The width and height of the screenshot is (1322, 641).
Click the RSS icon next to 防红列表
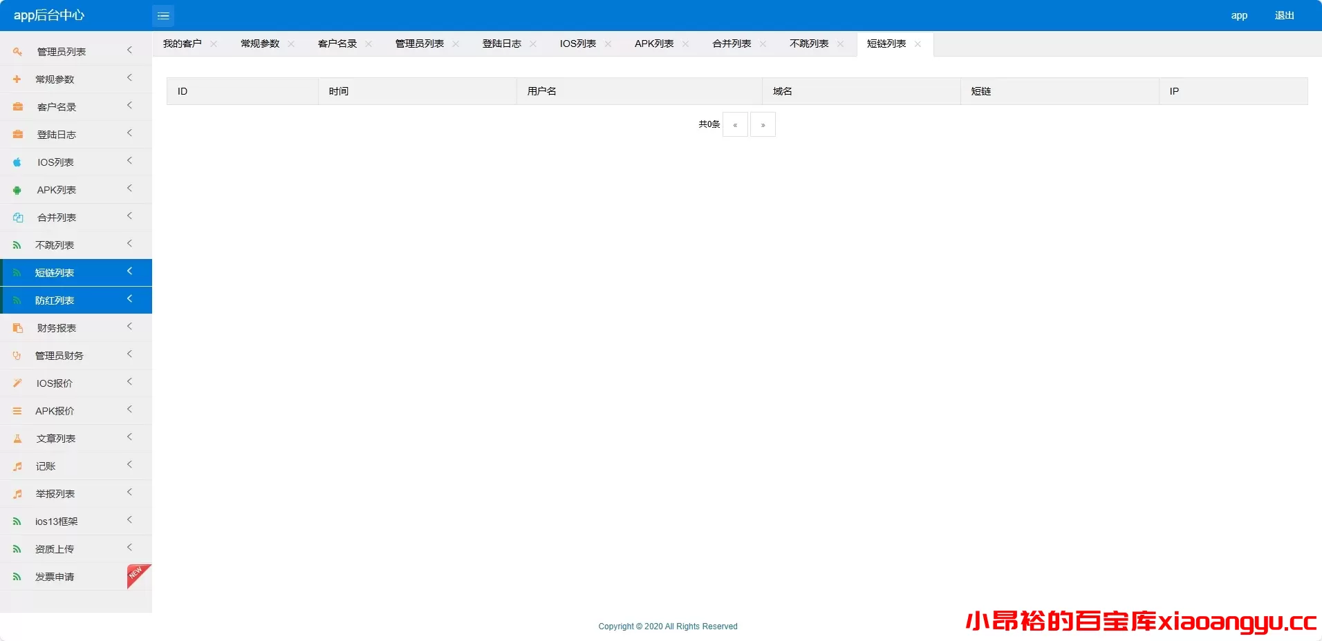[x=17, y=300]
